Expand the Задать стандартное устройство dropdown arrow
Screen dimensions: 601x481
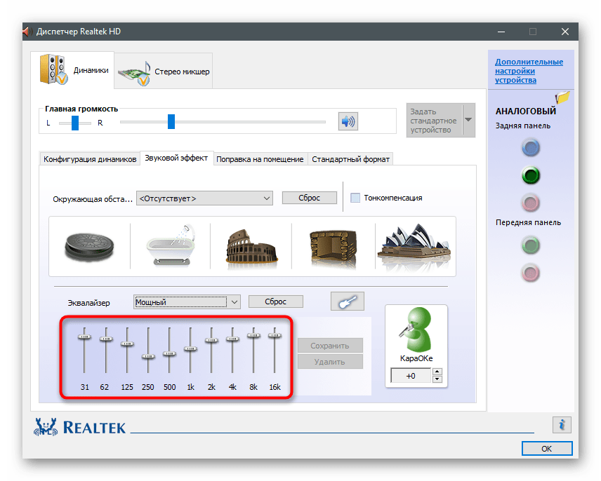click(468, 120)
